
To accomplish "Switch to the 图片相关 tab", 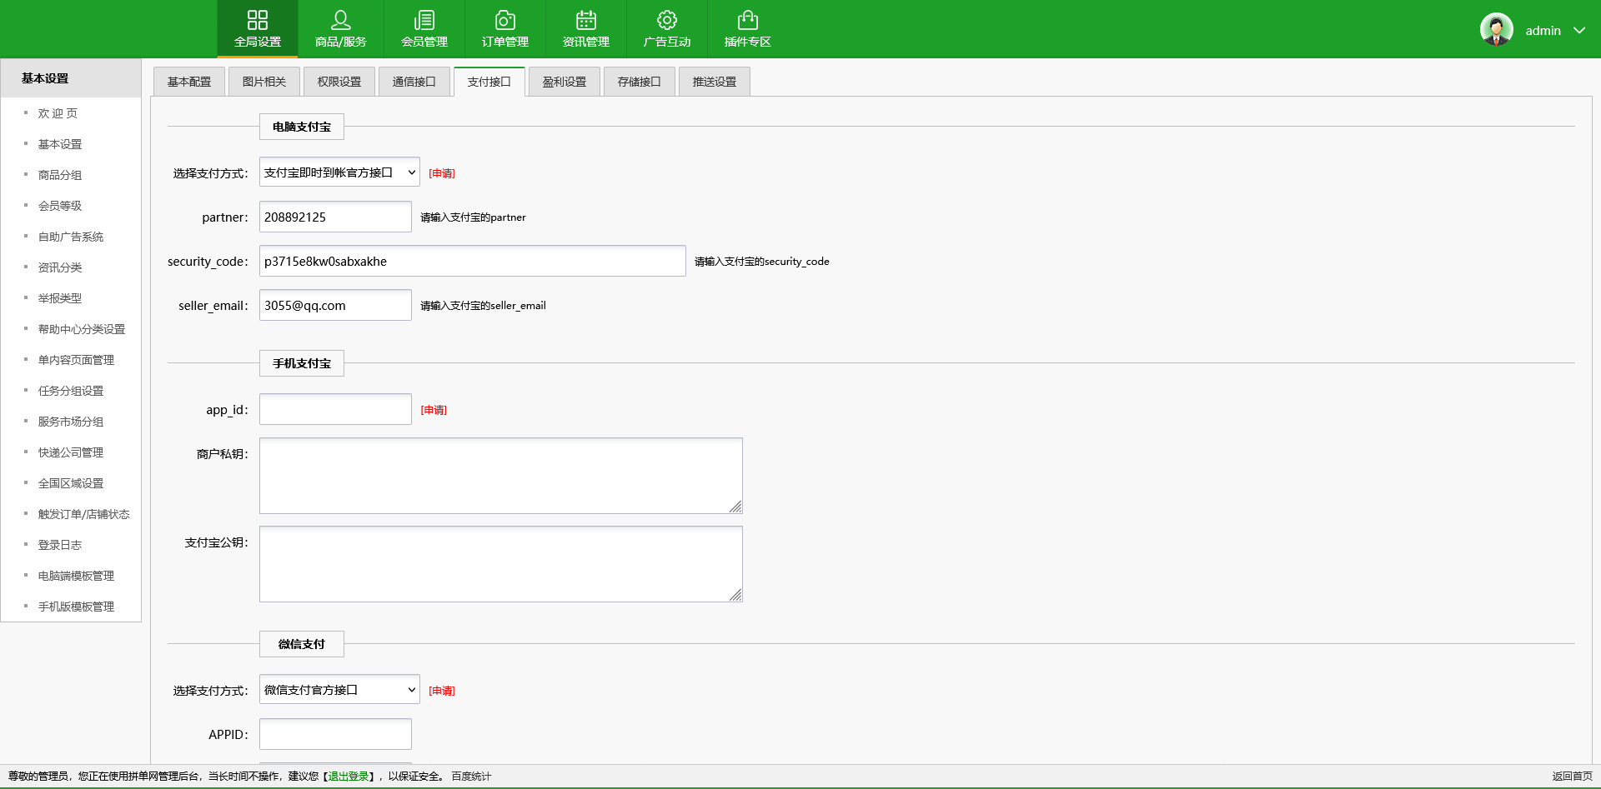I will coord(264,82).
